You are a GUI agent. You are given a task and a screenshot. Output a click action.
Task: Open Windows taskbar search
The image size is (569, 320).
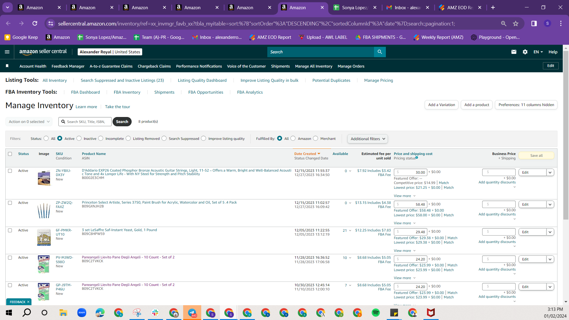[x=27, y=313]
